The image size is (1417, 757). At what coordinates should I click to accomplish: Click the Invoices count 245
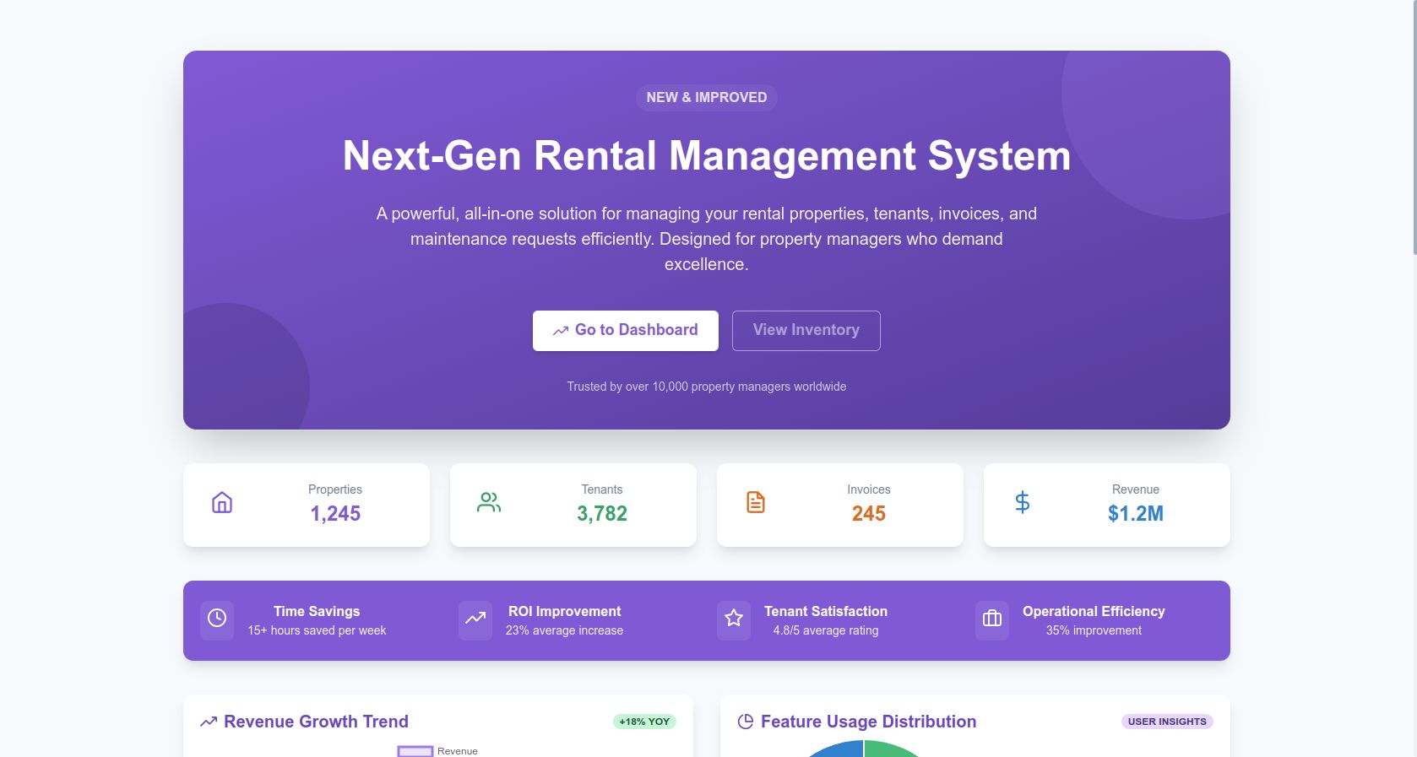tap(869, 514)
